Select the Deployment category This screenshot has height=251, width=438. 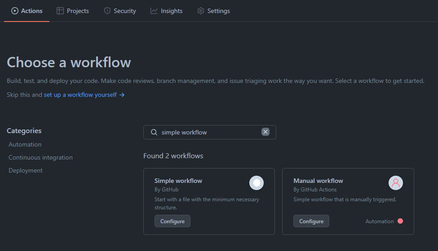pyautogui.click(x=26, y=170)
